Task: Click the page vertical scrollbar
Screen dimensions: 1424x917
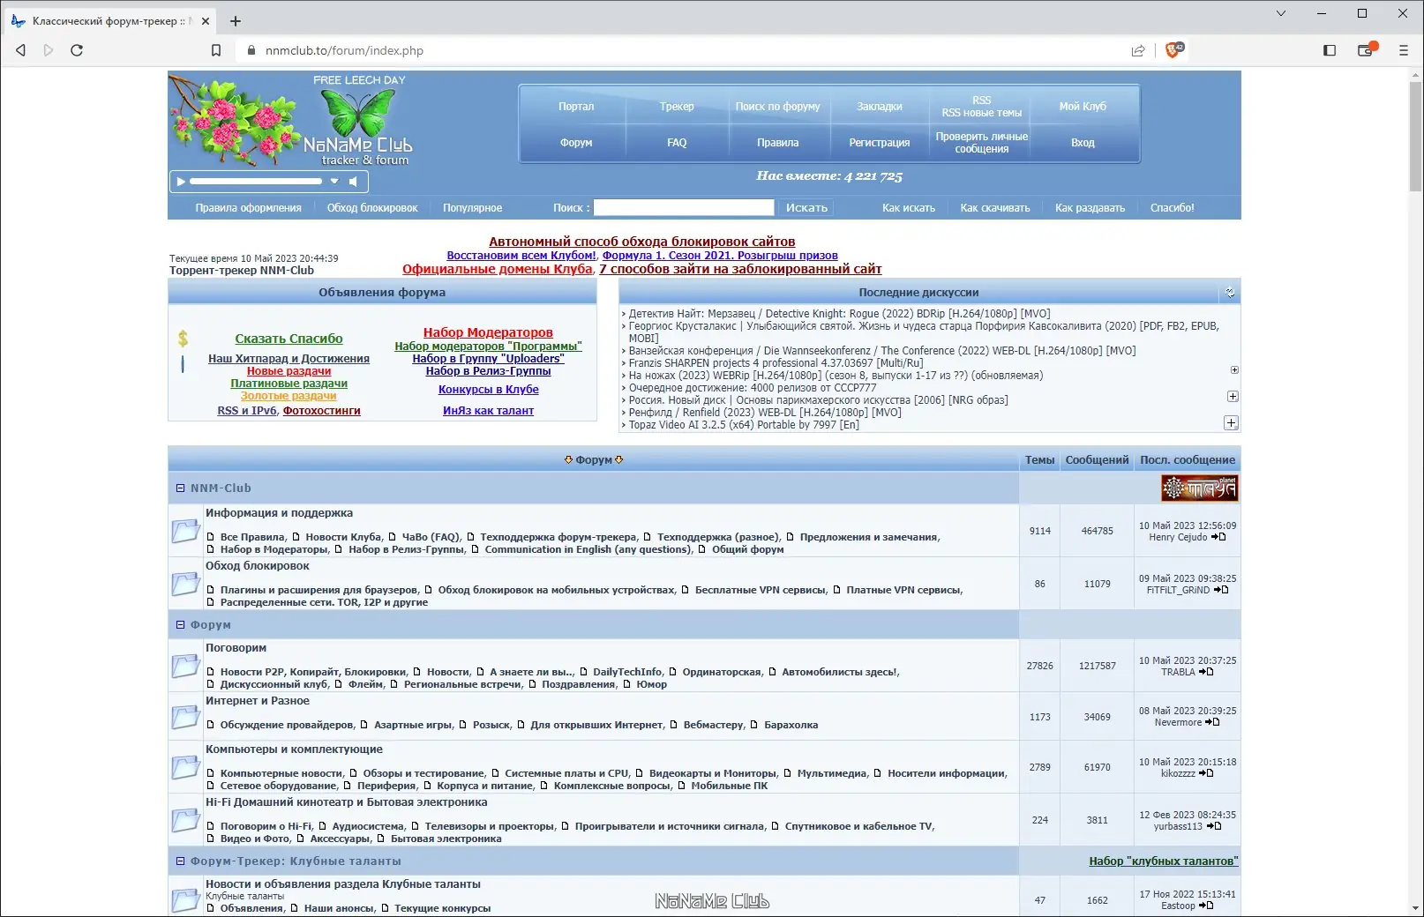Action: point(1415,137)
